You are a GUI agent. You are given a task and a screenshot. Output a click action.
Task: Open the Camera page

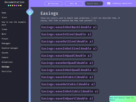tap(5, 57)
